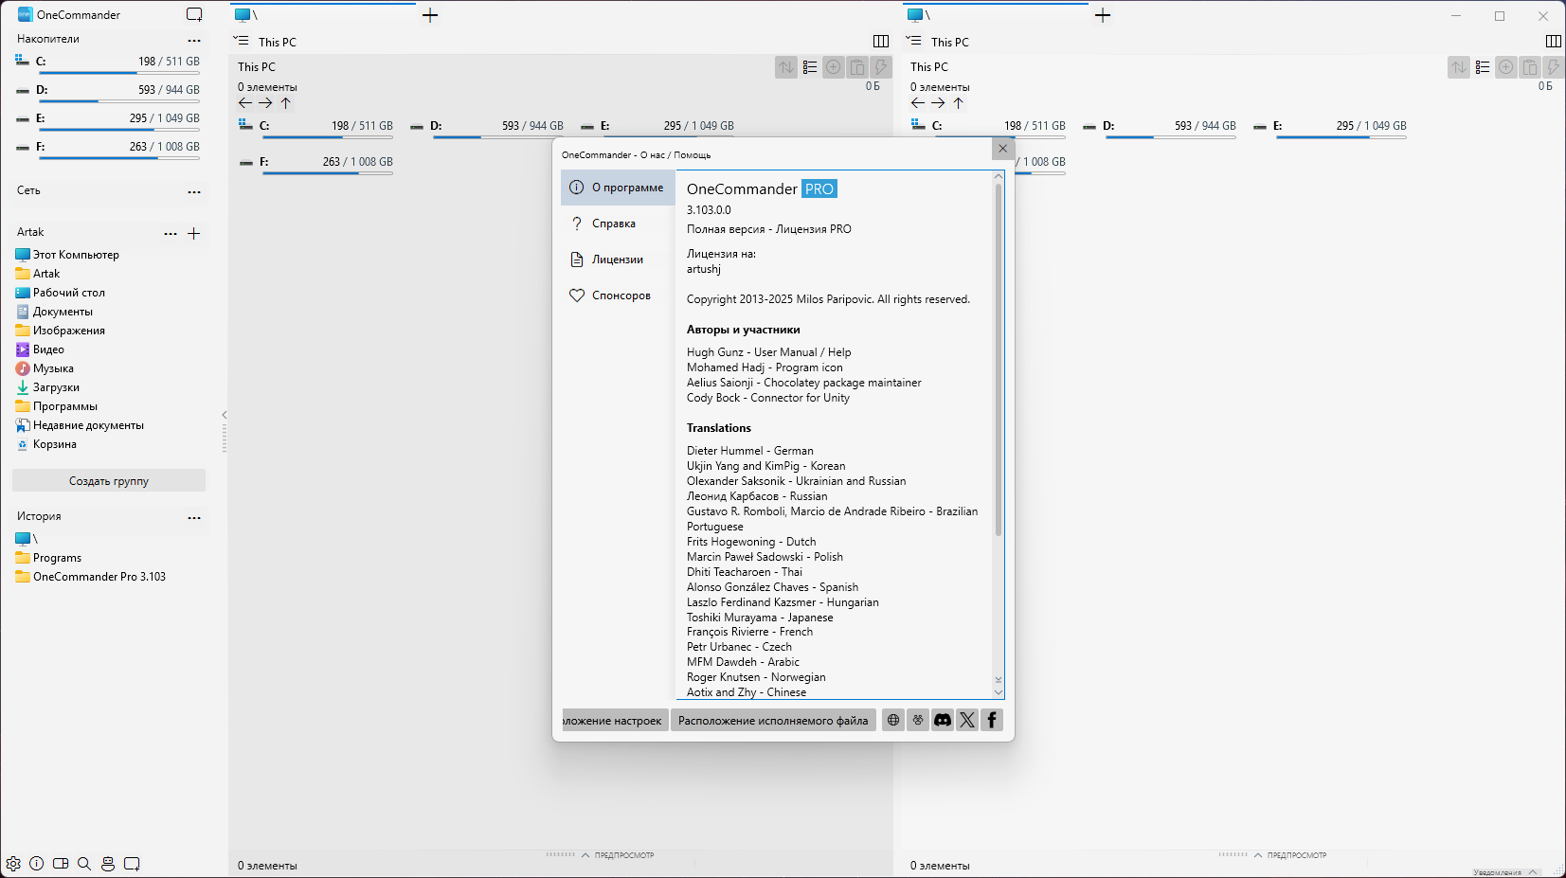Go forward in the right pane
The width and height of the screenshot is (1566, 878).
point(938,103)
